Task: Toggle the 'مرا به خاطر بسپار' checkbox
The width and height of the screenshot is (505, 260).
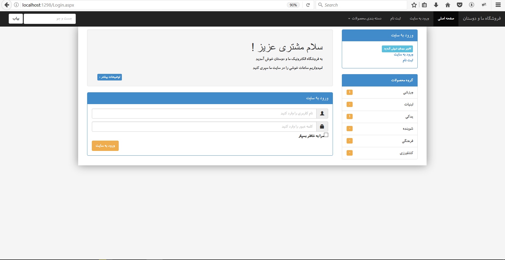Action: 326,135
